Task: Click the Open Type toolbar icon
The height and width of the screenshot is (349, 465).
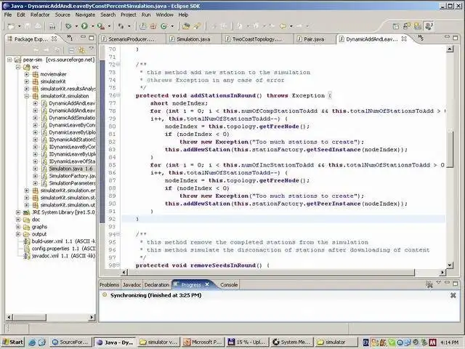Action: click(186, 26)
